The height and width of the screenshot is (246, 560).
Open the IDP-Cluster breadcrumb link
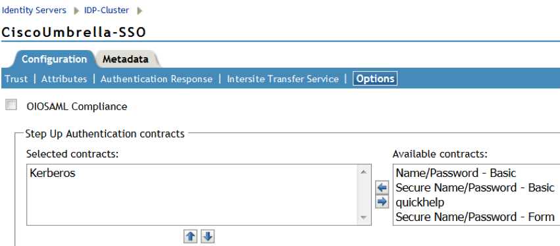(x=107, y=11)
